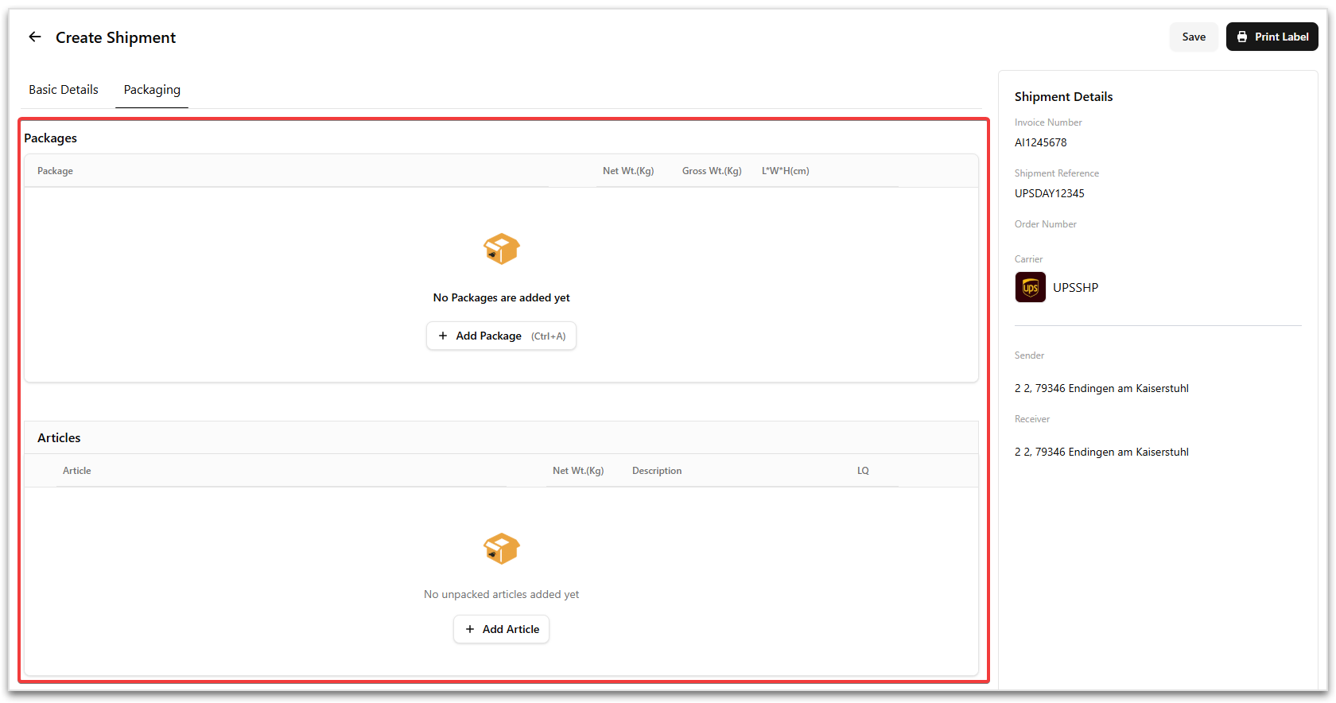Image resolution: width=1336 pixels, height=703 pixels.
Task: Click the Order Number label
Action: [1046, 224]
